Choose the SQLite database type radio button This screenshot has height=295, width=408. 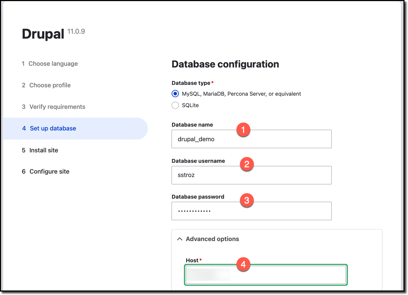pos(175,105)
